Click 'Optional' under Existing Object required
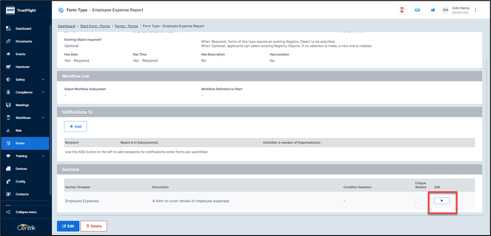The height and width of the screenshot is (236, 491). [72, 46]
